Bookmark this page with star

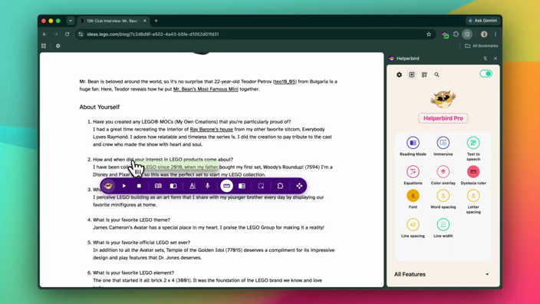[x=429, y=34]
